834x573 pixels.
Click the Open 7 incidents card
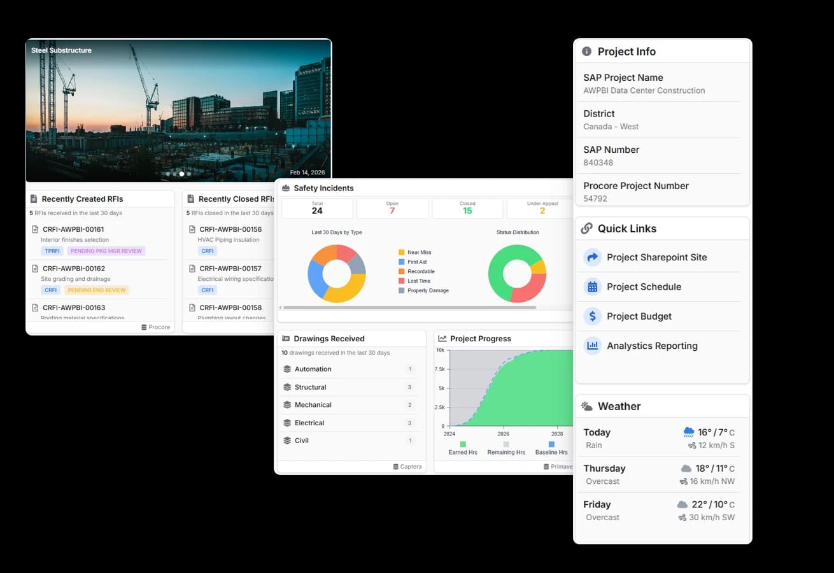pyautogui.click(x=392, y=208)
